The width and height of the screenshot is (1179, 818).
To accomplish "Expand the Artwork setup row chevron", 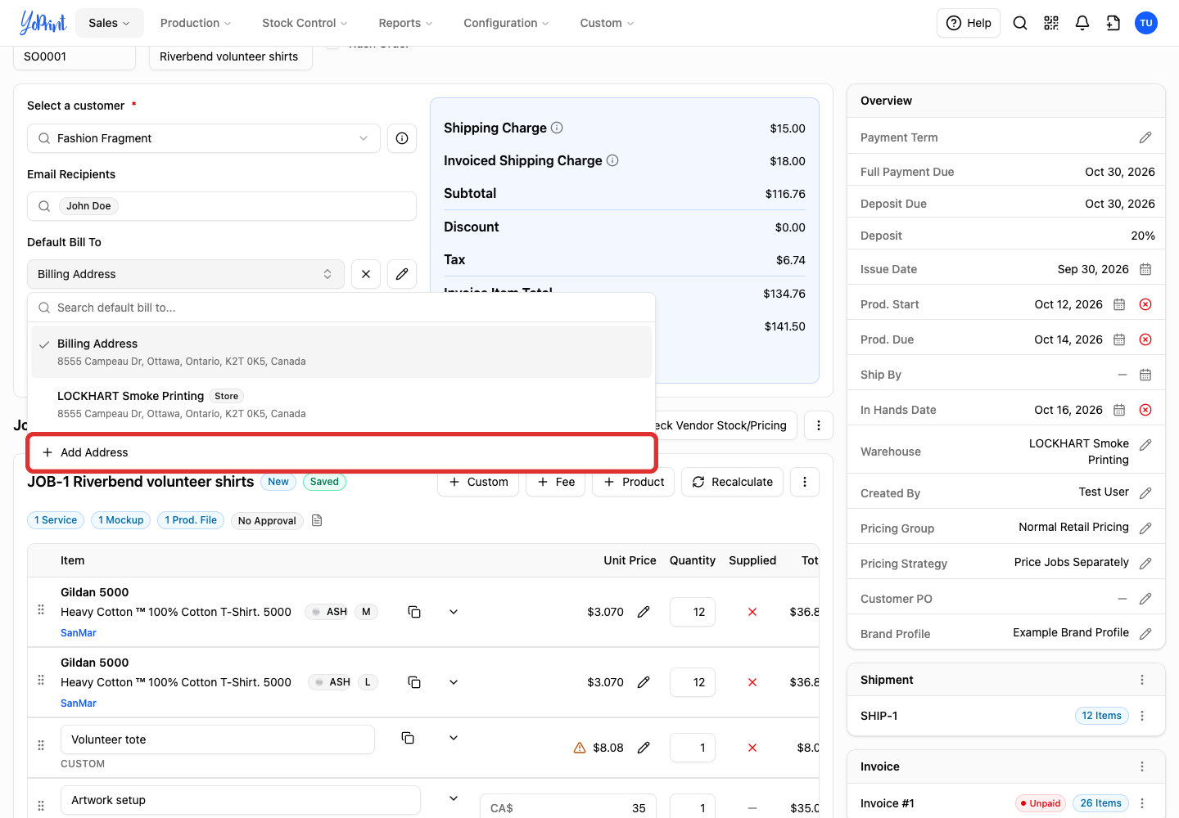I will tap(454, 798).
